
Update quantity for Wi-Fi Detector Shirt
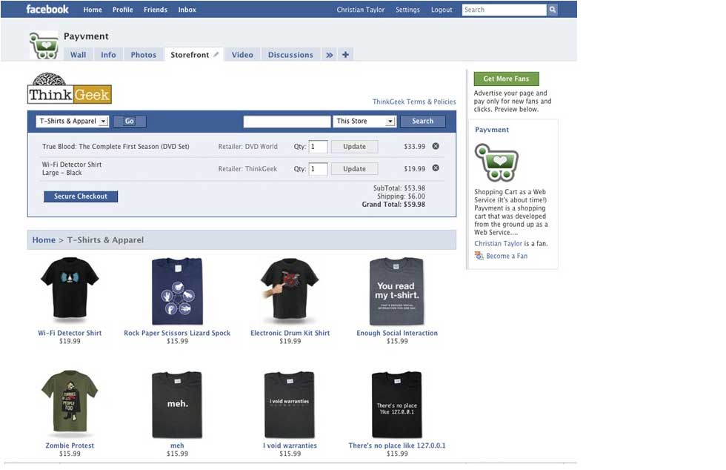354,169
